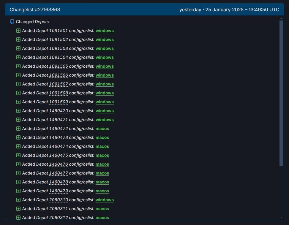289x225 pixels.
Task: Click the scrollbar down arrow
Action: (281, 217)
